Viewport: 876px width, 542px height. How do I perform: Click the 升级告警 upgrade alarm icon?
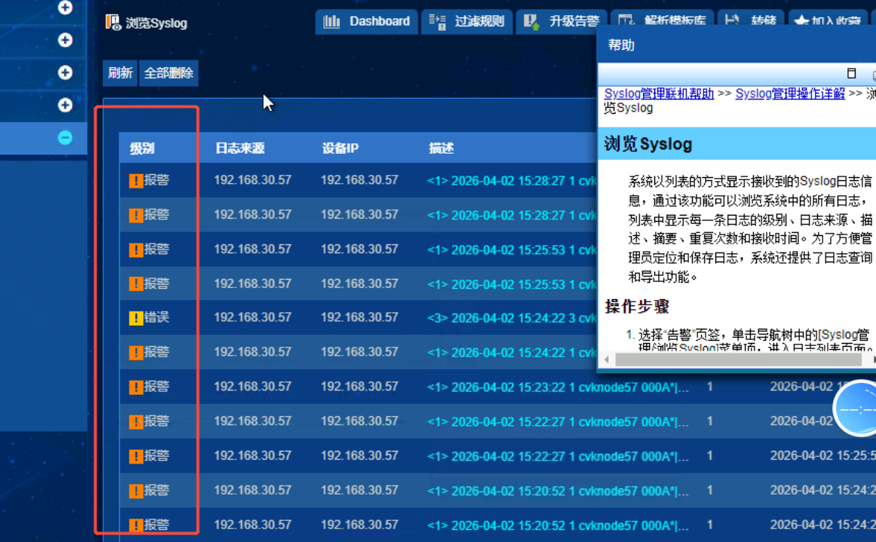(532, 22)
